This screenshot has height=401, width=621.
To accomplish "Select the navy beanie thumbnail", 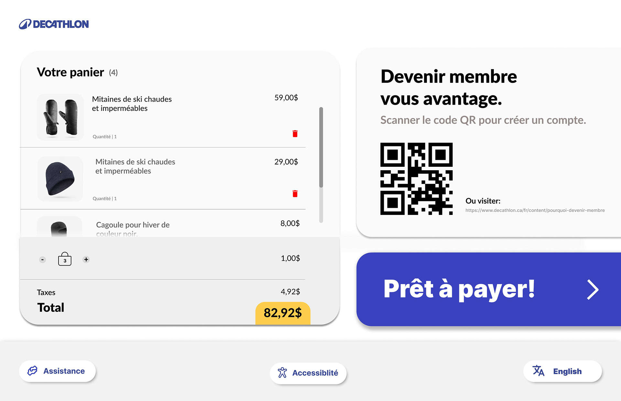I will pos(60,179).
